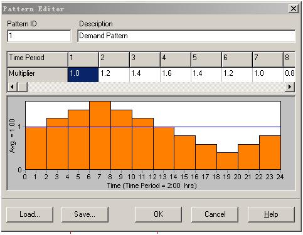303x235 pixels.
Task: Select the multiplier cell for period 5
Action: click(206, 75)
